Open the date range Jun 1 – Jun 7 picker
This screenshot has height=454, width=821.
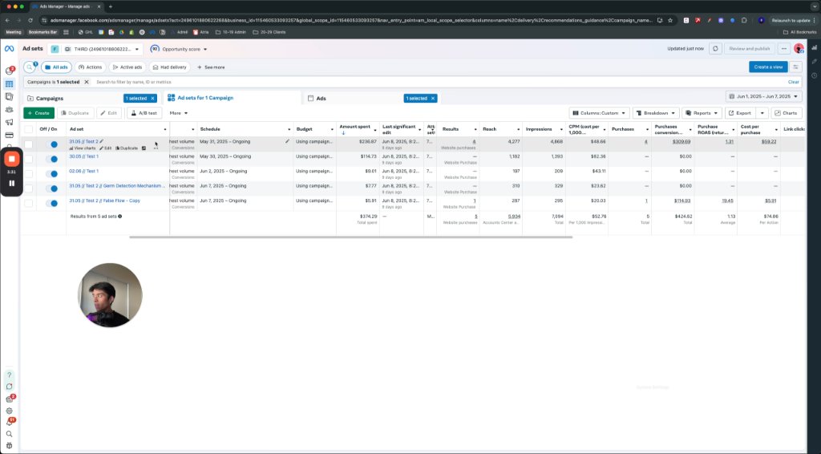[x=763, y=96]
